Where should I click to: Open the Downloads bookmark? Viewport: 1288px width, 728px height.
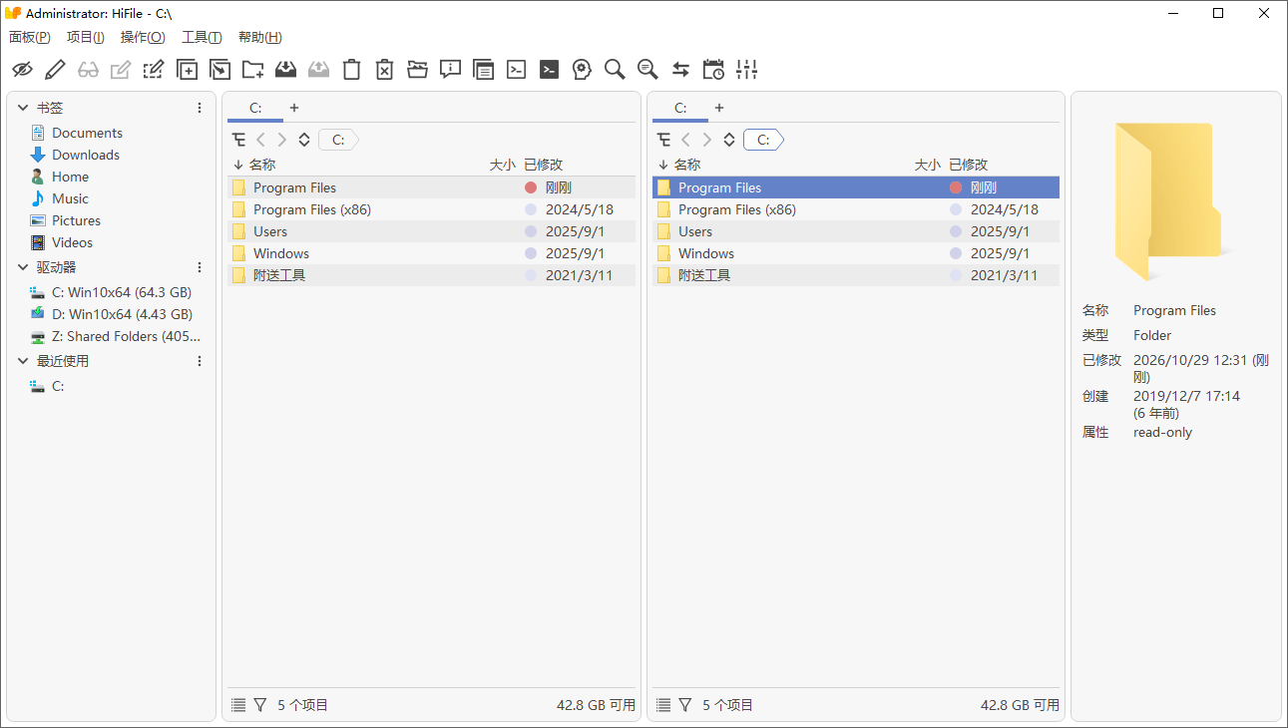coord(86,155)
